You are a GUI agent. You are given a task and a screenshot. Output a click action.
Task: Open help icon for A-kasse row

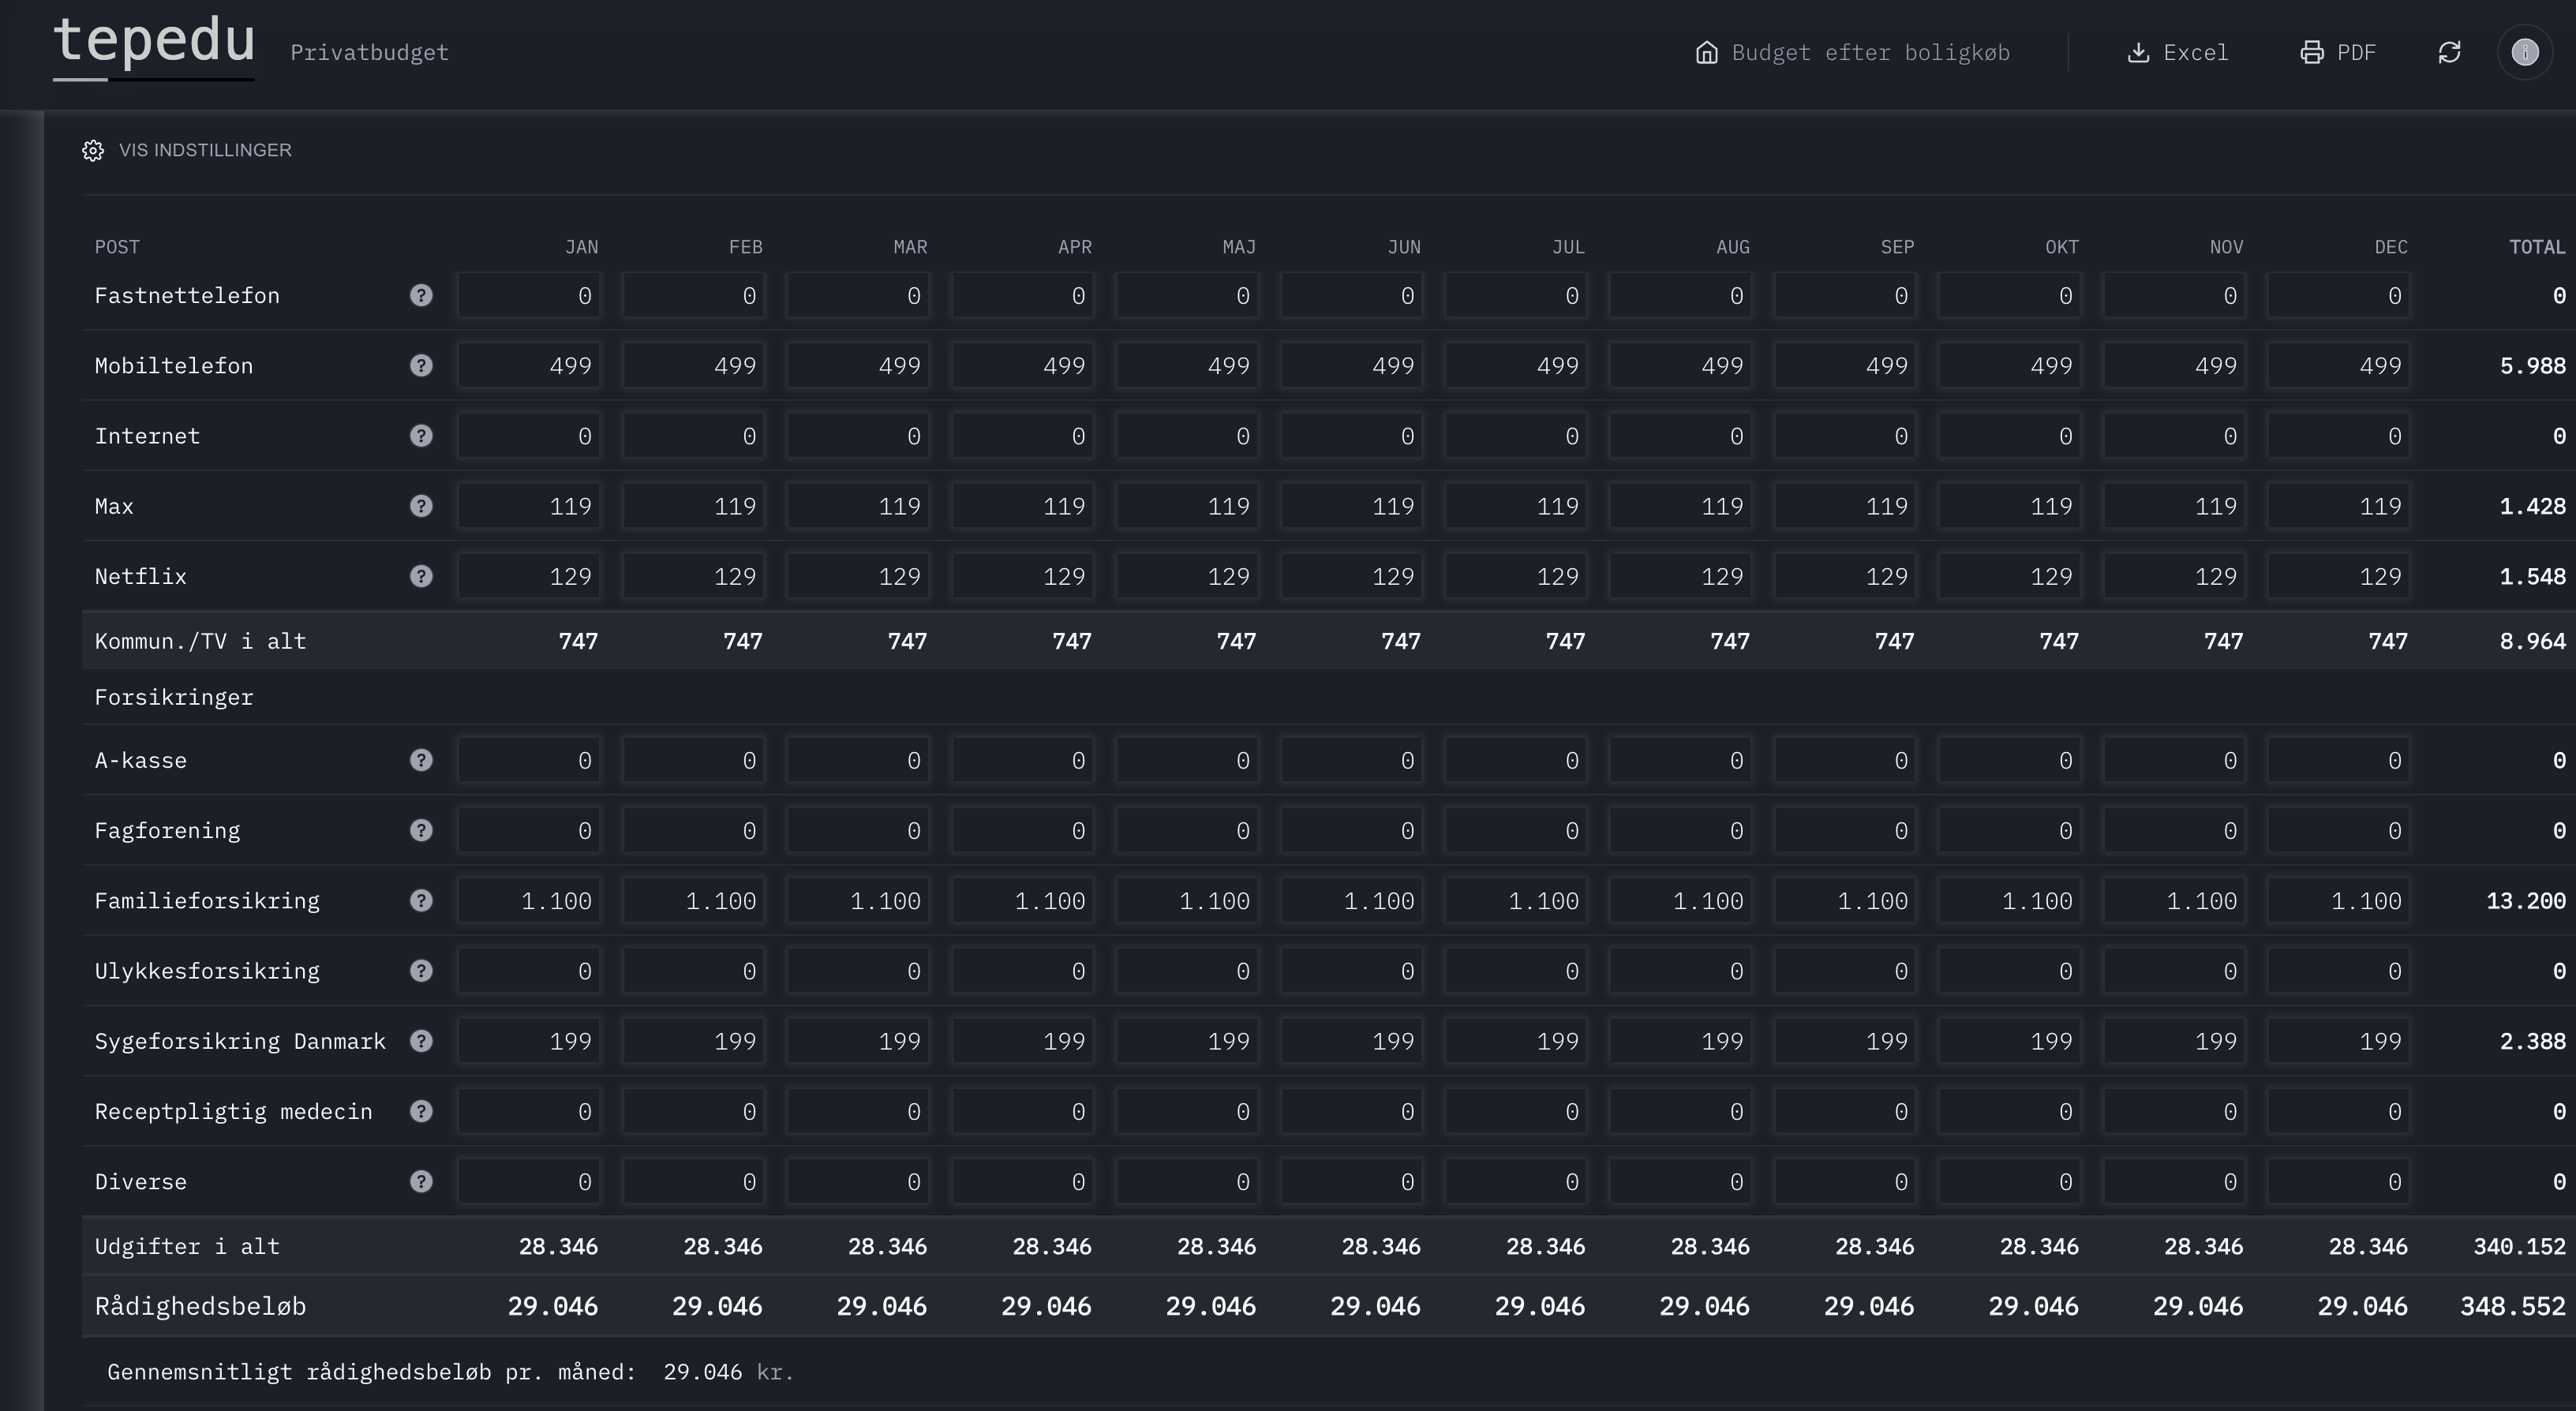tap(421, 760)
